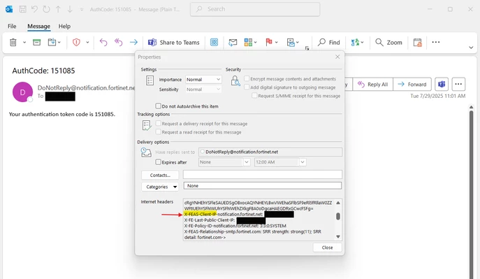This screenshot has height=279, width=480.
Task: Toggle Have replies sent to option
Action: tap(202, 152)
